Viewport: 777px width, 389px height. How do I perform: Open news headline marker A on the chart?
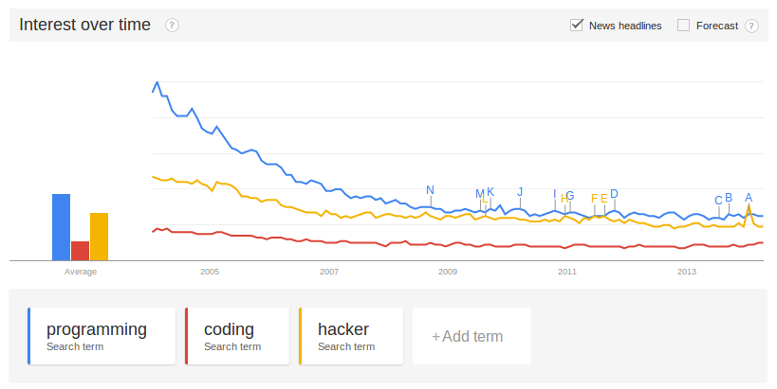(x=749, y=198)
